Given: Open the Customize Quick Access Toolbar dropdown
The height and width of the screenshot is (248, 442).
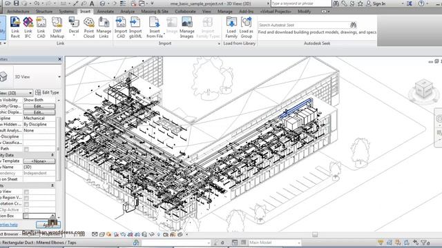Looking at the screenshot, I should pyautogui.click(x=152, y=3).
